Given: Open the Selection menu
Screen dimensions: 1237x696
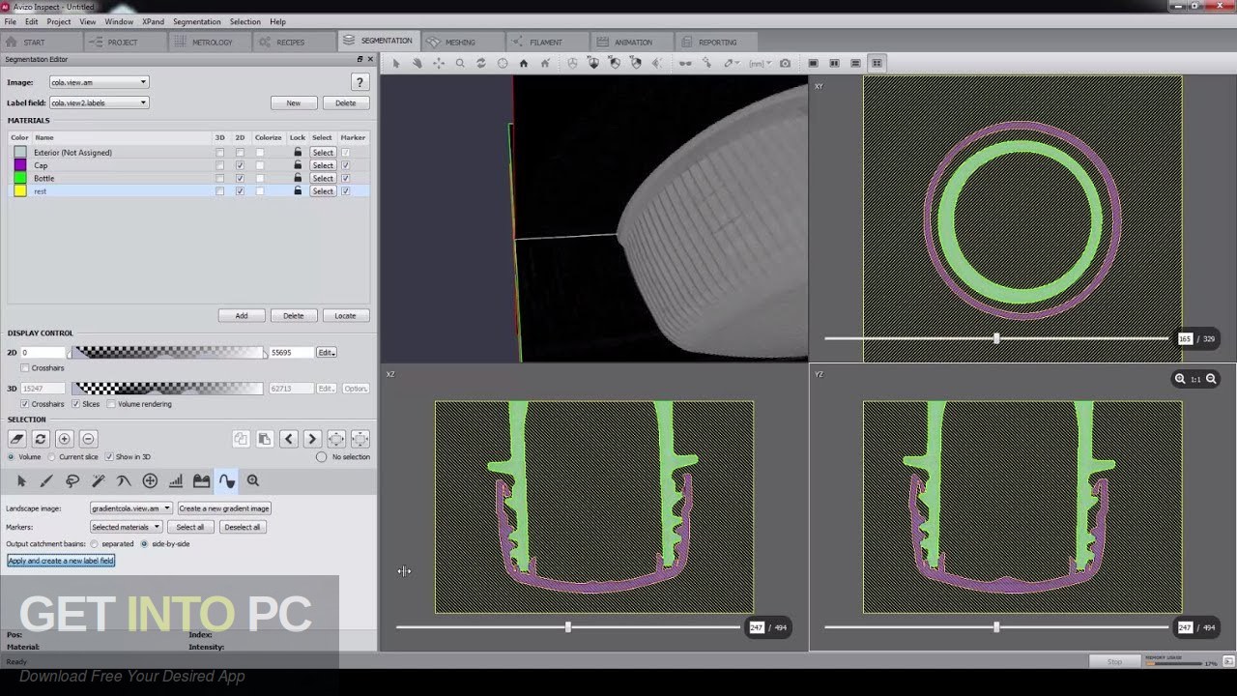Looking at the screenshot, I should pyautogui.click(x=245, y=21).
